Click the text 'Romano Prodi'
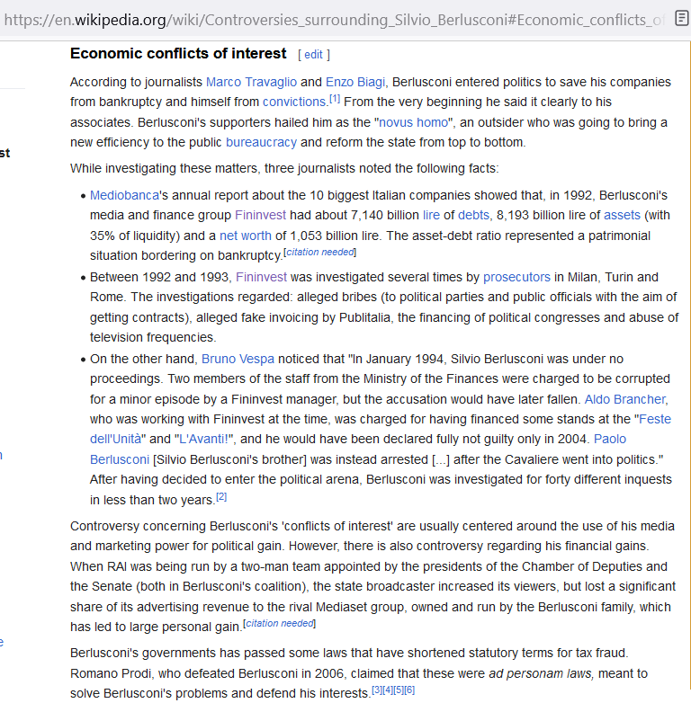 [x=111, y=674]
